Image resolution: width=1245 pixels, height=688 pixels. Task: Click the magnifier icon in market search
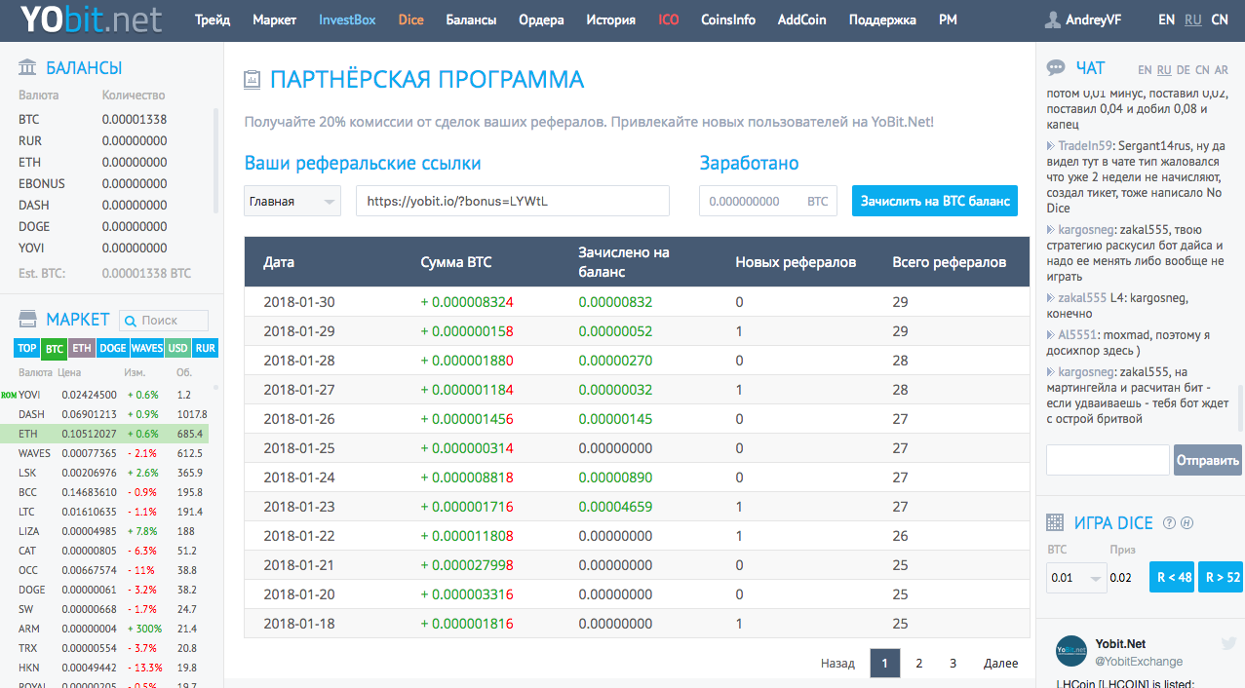tap(131, 321)
